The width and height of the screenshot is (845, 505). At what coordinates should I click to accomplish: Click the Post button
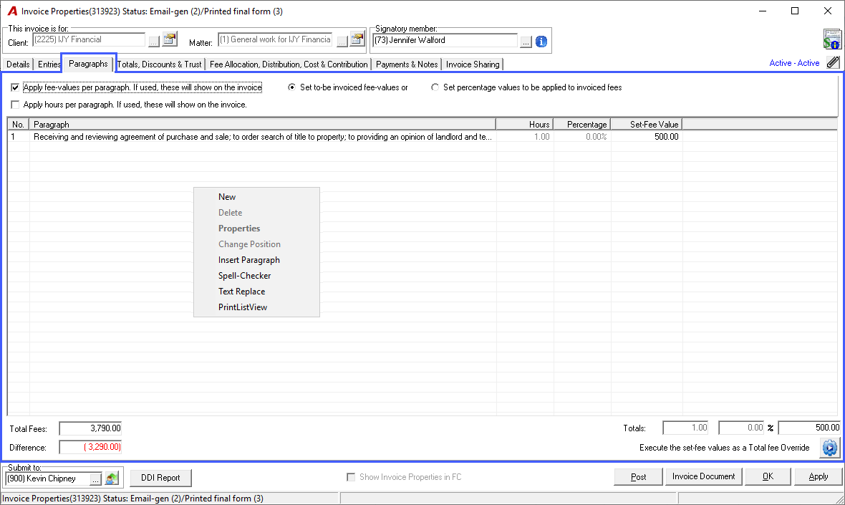click(638, 477)
